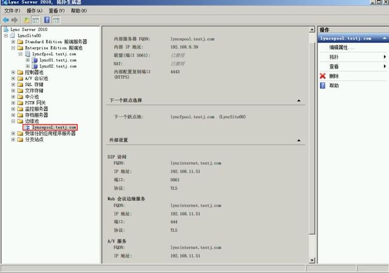Click the lyncepool.testj.com edge pool icon
The height and width of the screenshot is (273, 389).
point(28,127)
